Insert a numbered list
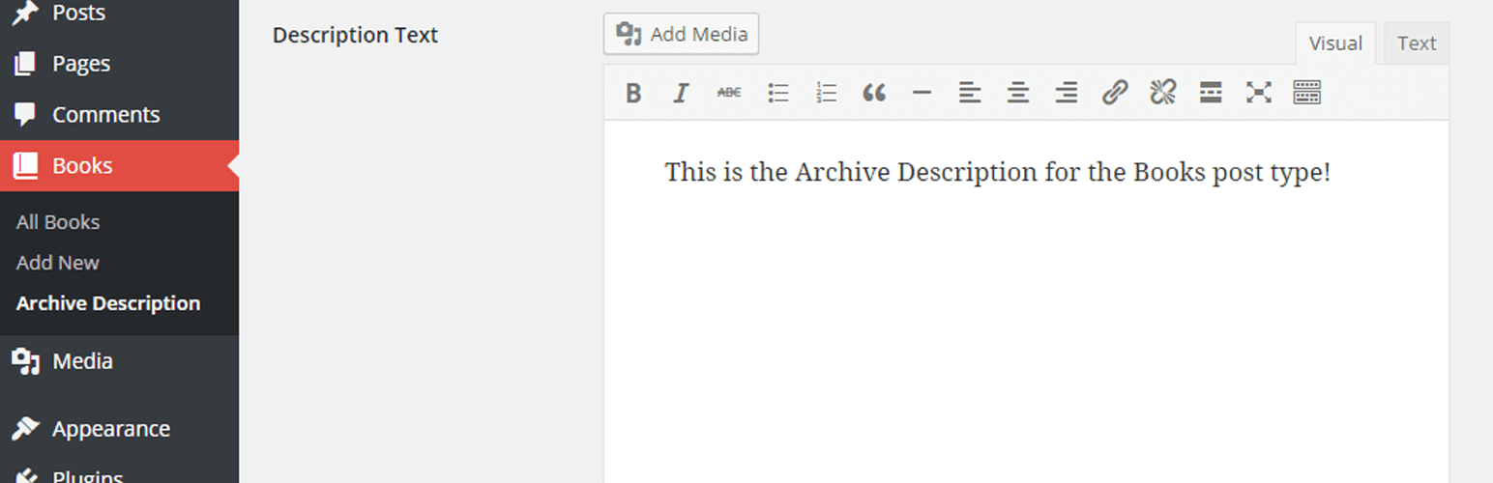Image resolution: width=1493 pixels, height=483 pixels. pyautogui.click(x=826, y=93)
